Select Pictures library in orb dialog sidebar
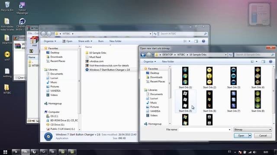Viewport: 277px width, 155px height. [x=153, y=107]
